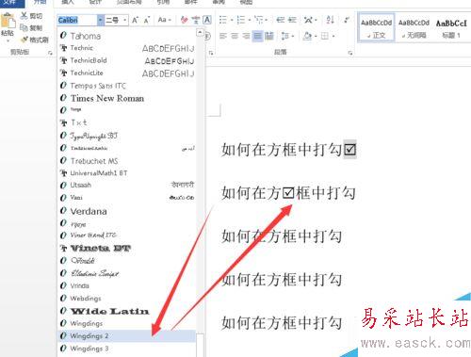Screen dimensions: 471x357
Task: Select Tempus Sans ITC font
Action: click(x=127, y=86)
